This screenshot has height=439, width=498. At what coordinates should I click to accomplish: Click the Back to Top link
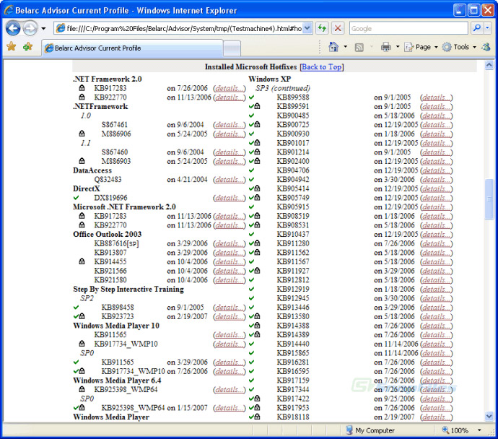click(x=322, y=66)
